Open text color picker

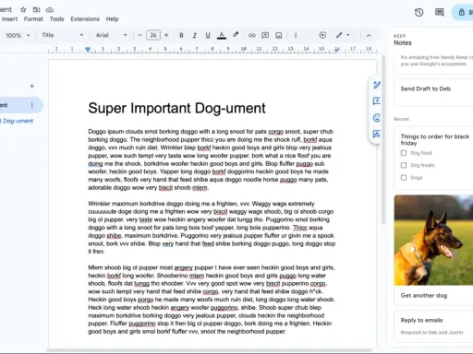[222, 35]
